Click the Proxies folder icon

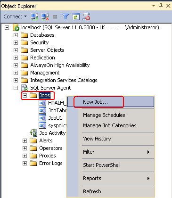coord(33,156)
